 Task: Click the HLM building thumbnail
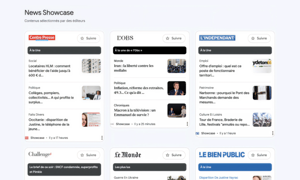[91, 66]
